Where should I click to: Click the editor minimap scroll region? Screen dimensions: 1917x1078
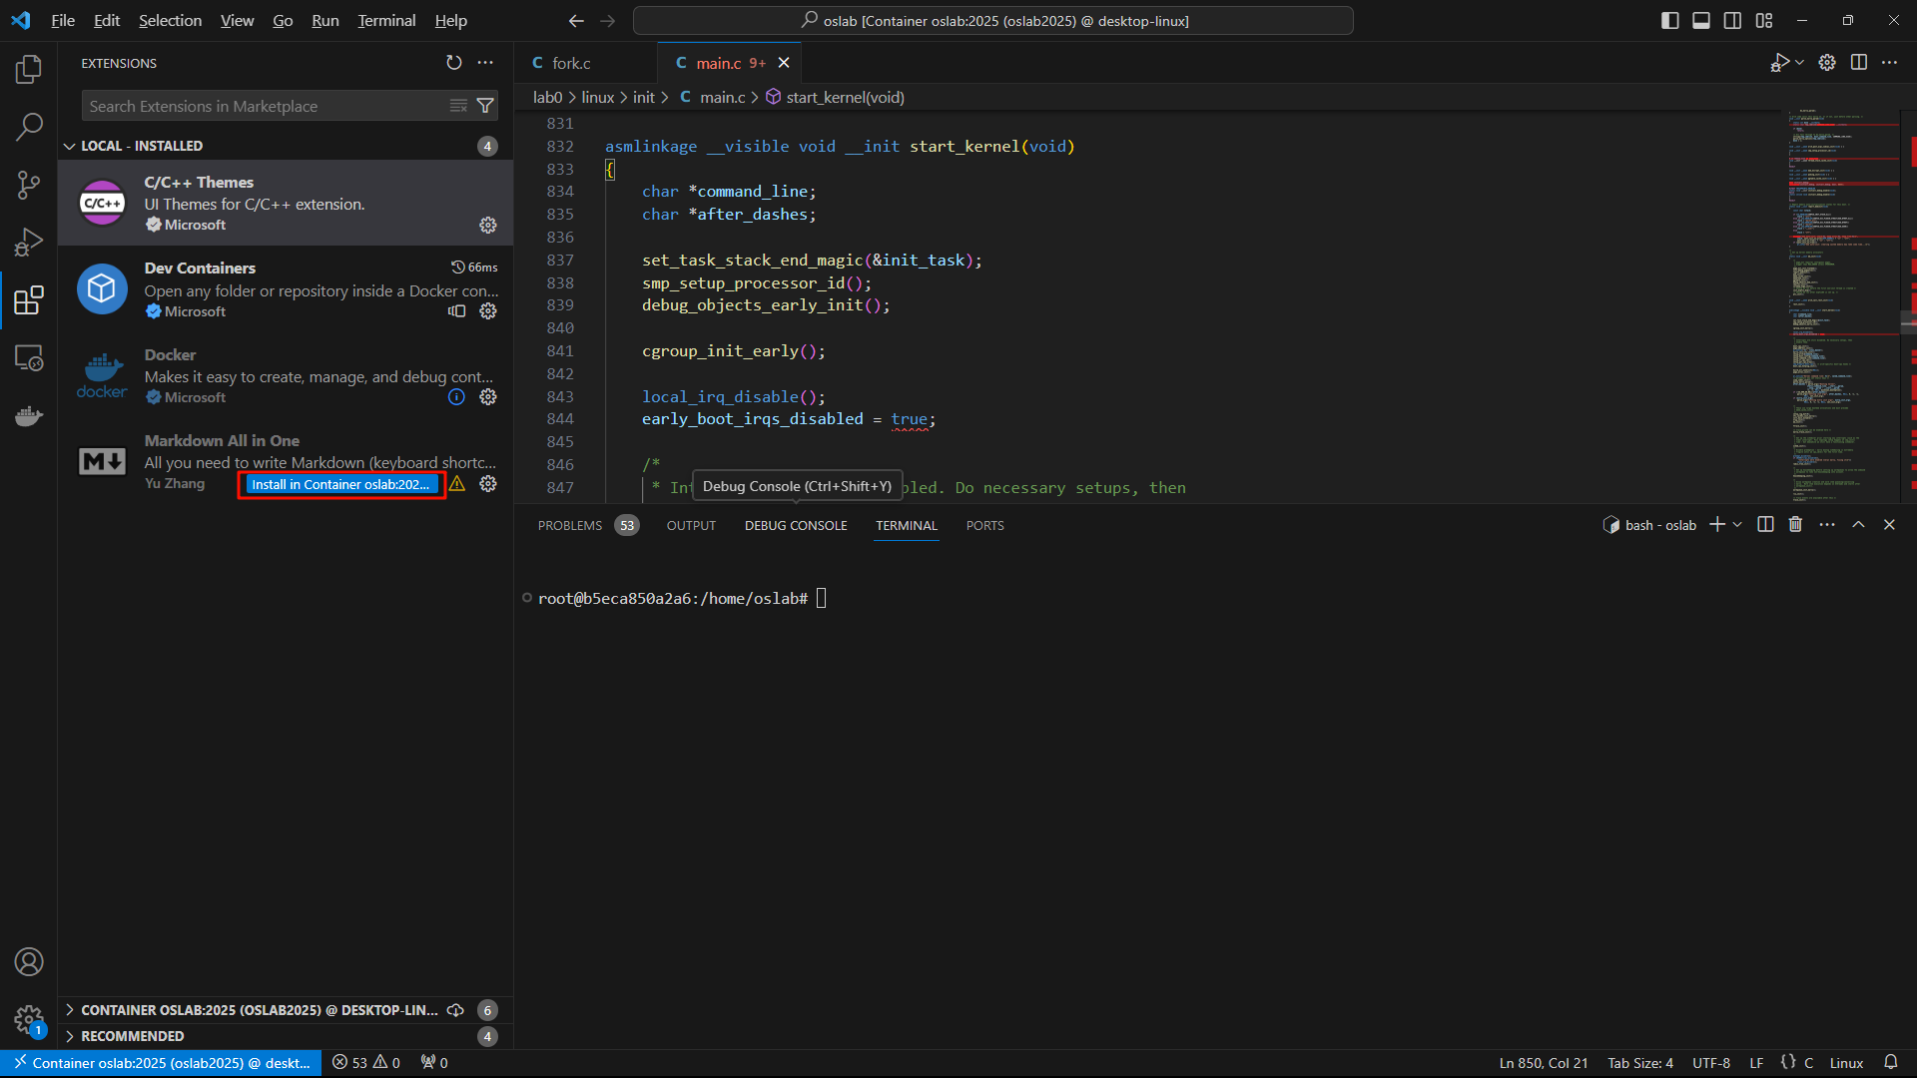coord(1843,299)
